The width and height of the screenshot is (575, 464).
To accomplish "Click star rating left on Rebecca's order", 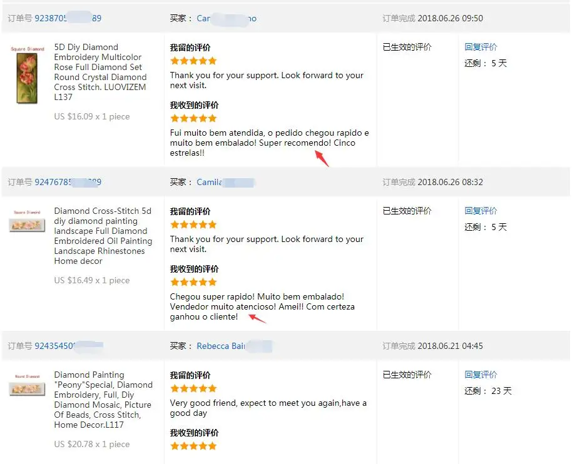I will pos(193,388).
